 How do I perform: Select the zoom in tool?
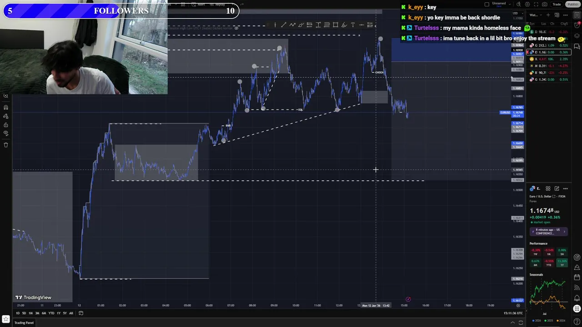pos(6,96)
